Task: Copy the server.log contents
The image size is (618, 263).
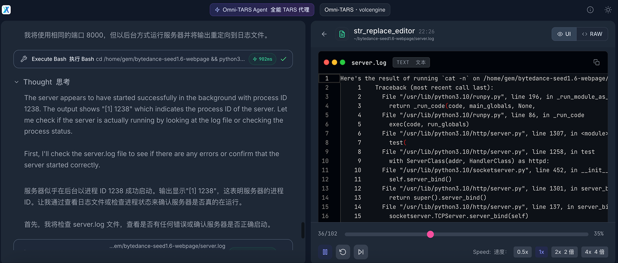Action: pos(596,62)
